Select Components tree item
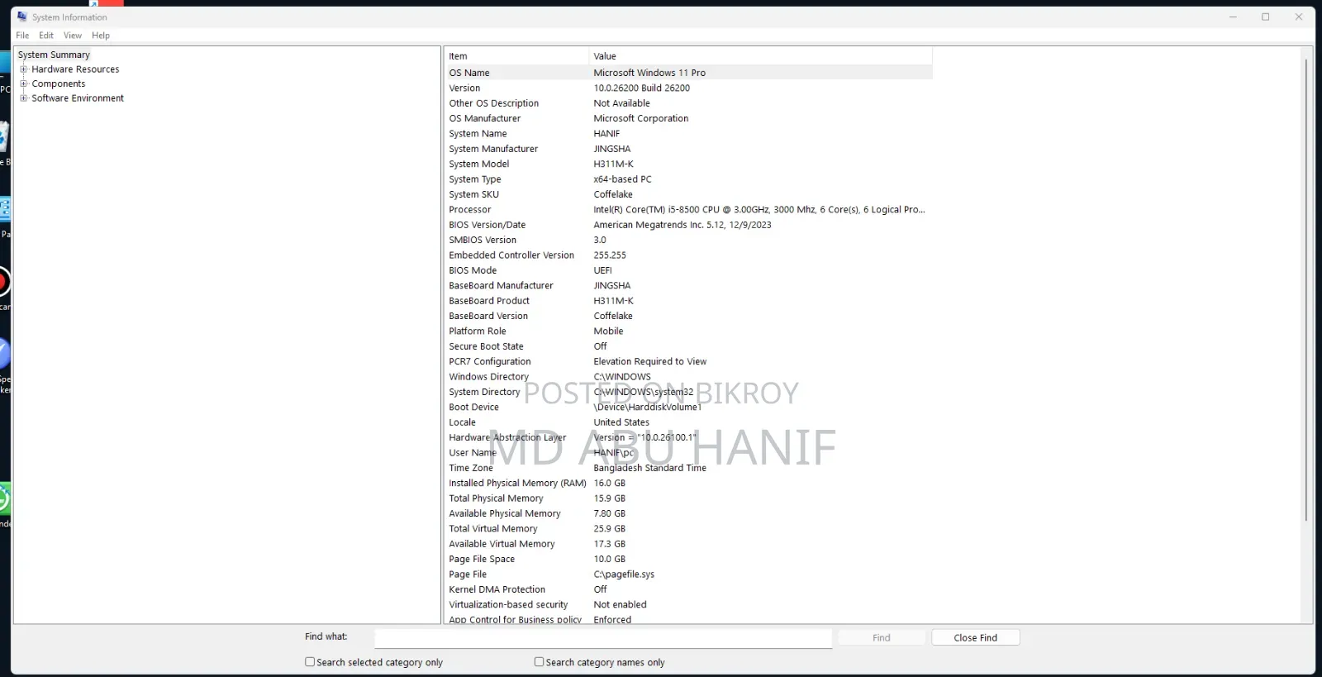This screenshot has height=677, width=1322. pos(58,83)
